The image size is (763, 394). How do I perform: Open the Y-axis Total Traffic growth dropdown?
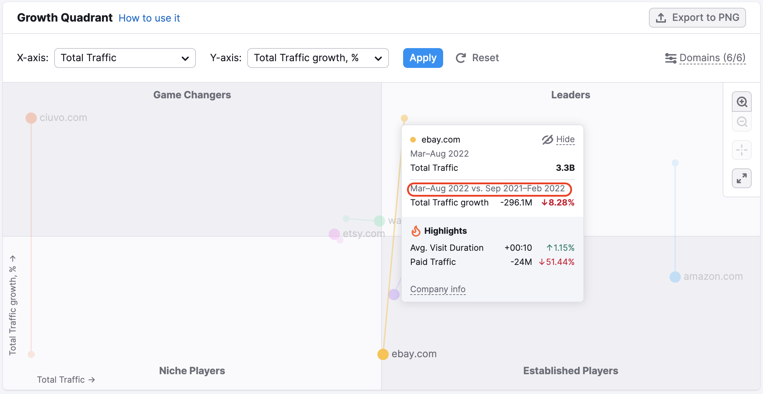pos(318,58)
